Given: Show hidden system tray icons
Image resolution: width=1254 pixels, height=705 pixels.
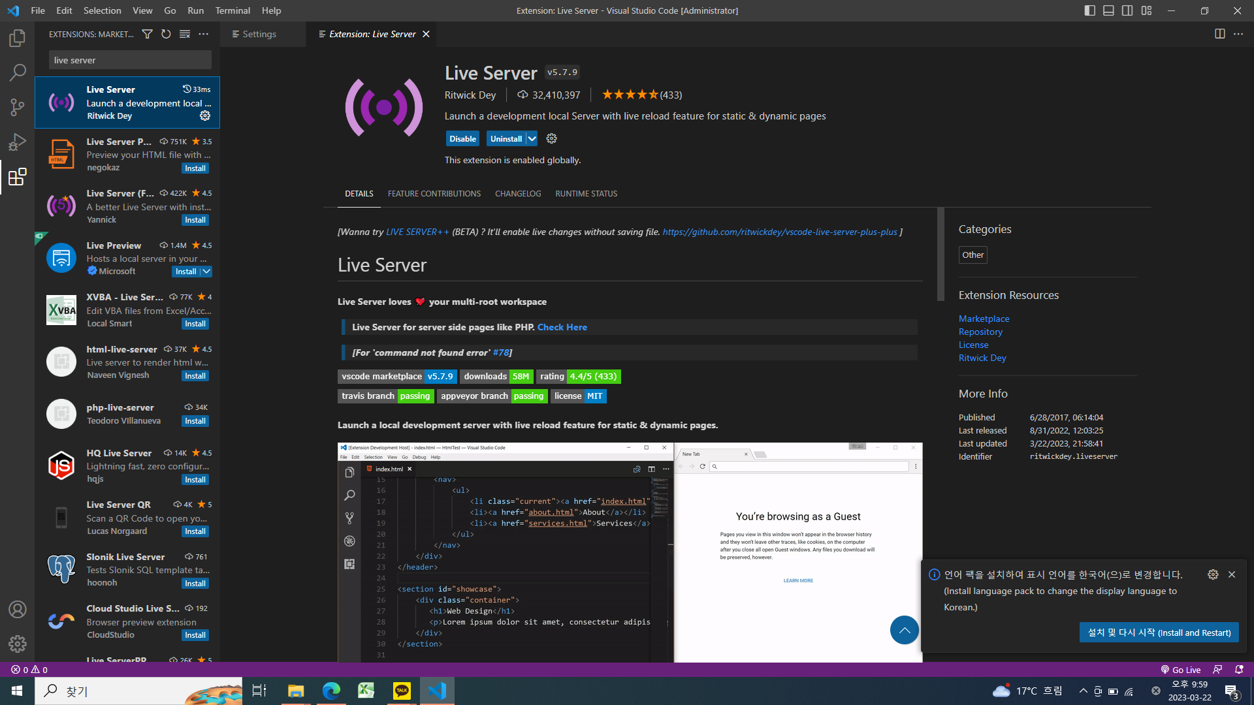Looking at the screenshot, I should point(1083,691).
